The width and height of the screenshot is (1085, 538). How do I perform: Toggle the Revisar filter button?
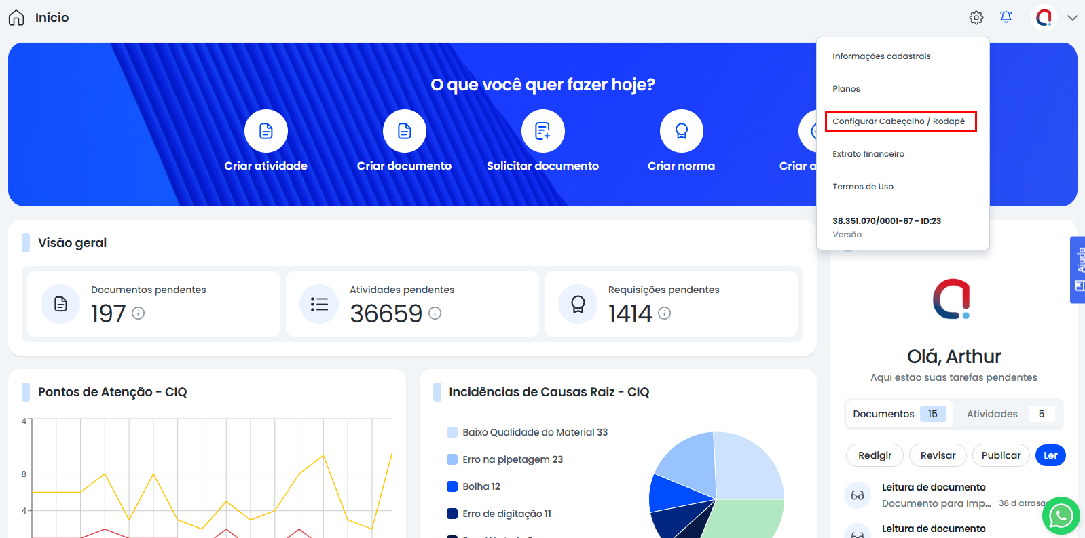click(x=938, y=455)
